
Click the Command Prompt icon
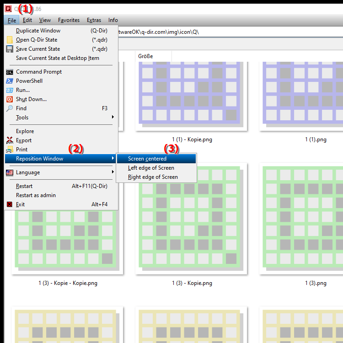tap(10, 72)
